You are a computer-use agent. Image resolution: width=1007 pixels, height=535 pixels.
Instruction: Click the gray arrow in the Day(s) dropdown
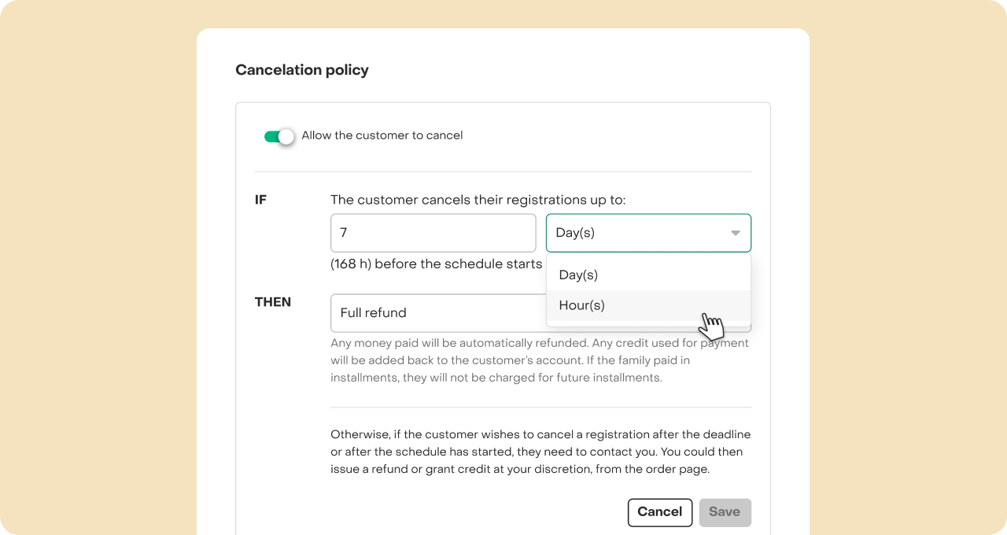coord(736,234)
